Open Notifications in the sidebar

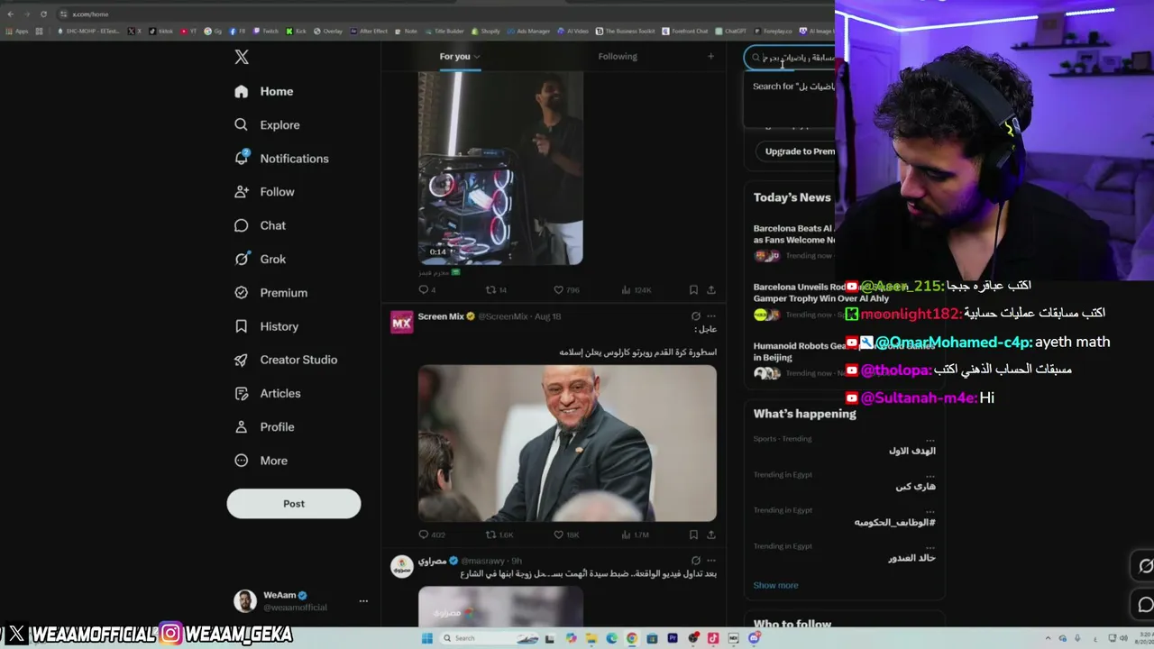281,159
